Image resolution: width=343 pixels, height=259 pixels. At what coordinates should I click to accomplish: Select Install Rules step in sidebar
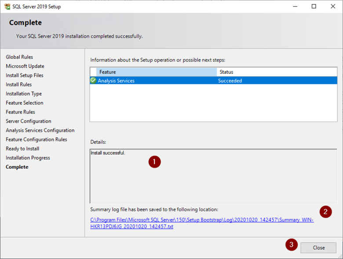click(x=19, y=84)
